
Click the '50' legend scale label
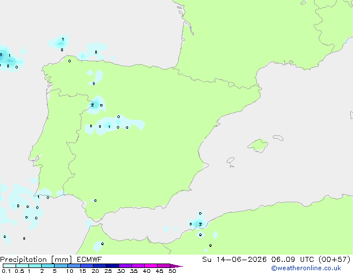tap(173, 271)
